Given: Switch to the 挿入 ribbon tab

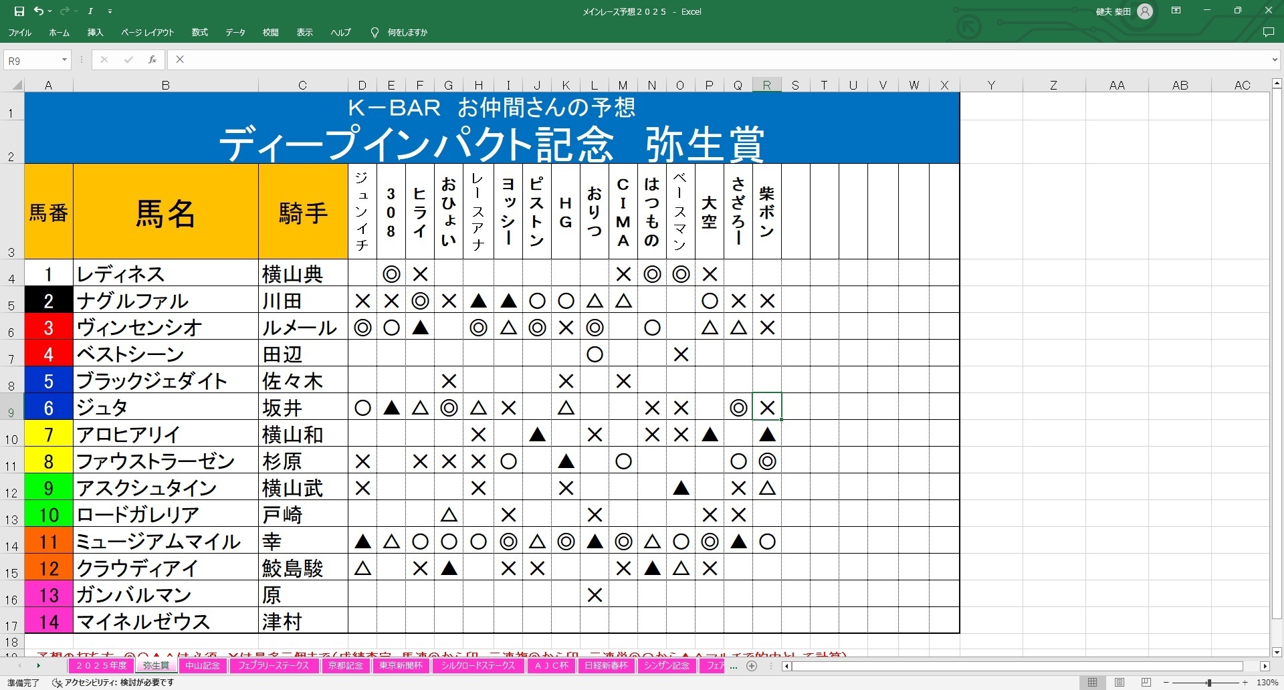Looking at the screenshot, I should (96, 32).
